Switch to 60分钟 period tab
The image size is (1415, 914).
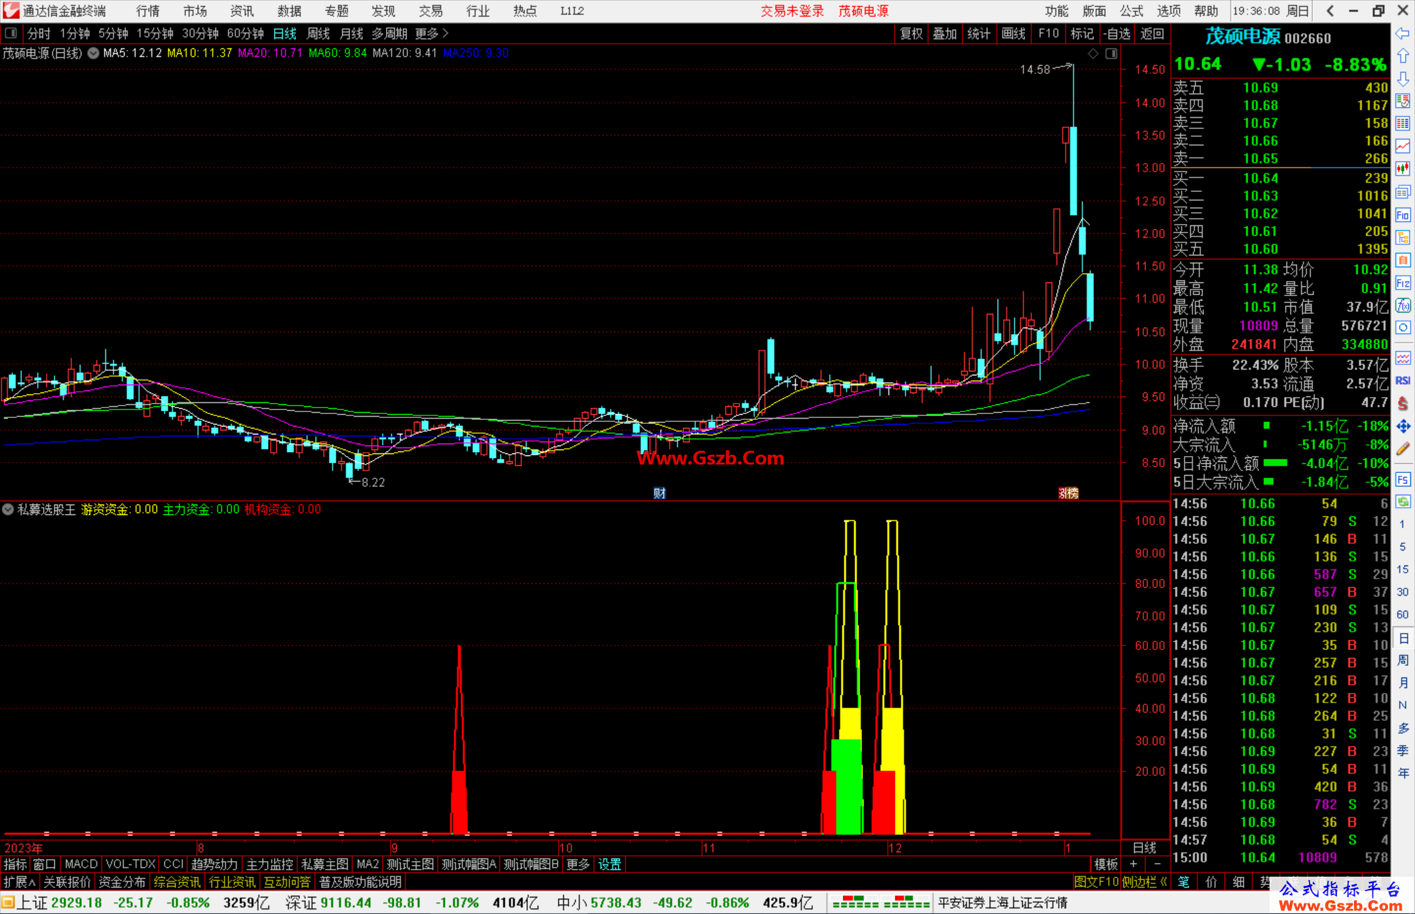click(245, 33)
